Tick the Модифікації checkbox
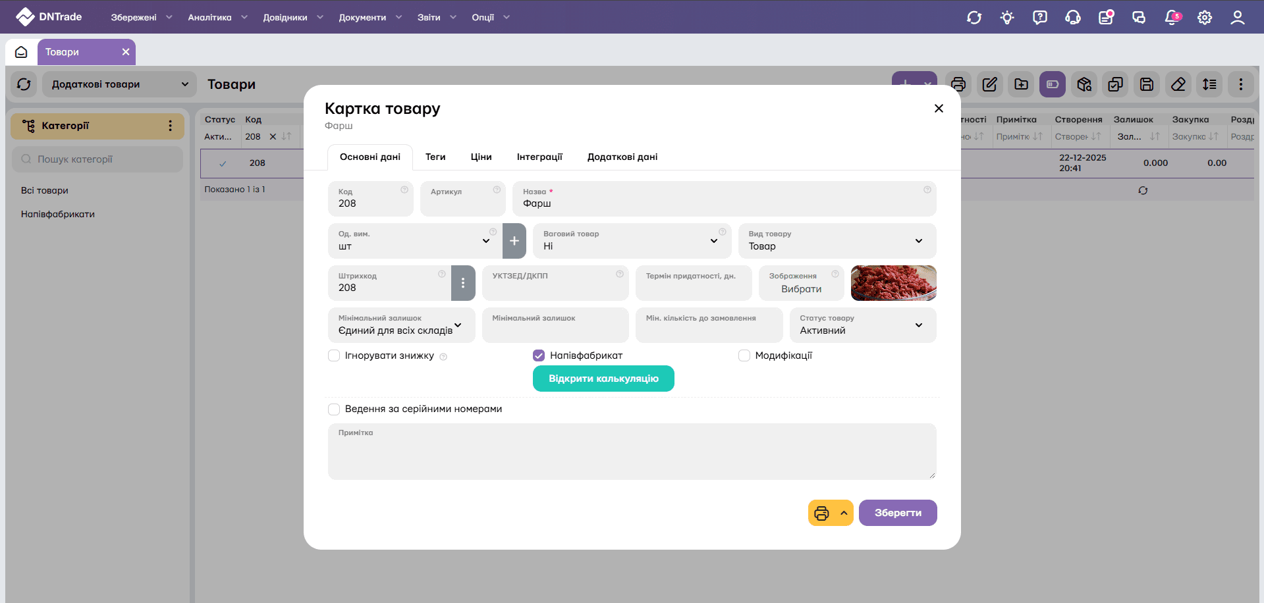The height and width of the screenshot is (603, 1264). pos(744,355)
